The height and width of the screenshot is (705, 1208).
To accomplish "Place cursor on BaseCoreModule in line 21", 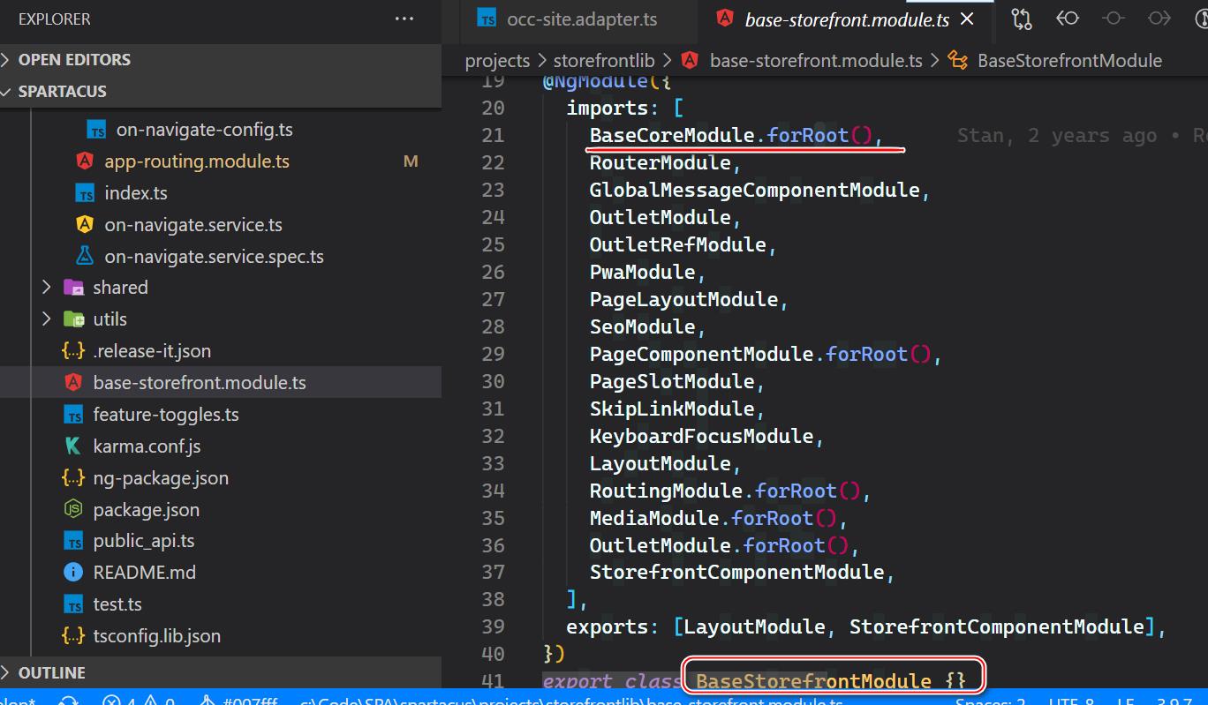I will (x=672, y=135).
